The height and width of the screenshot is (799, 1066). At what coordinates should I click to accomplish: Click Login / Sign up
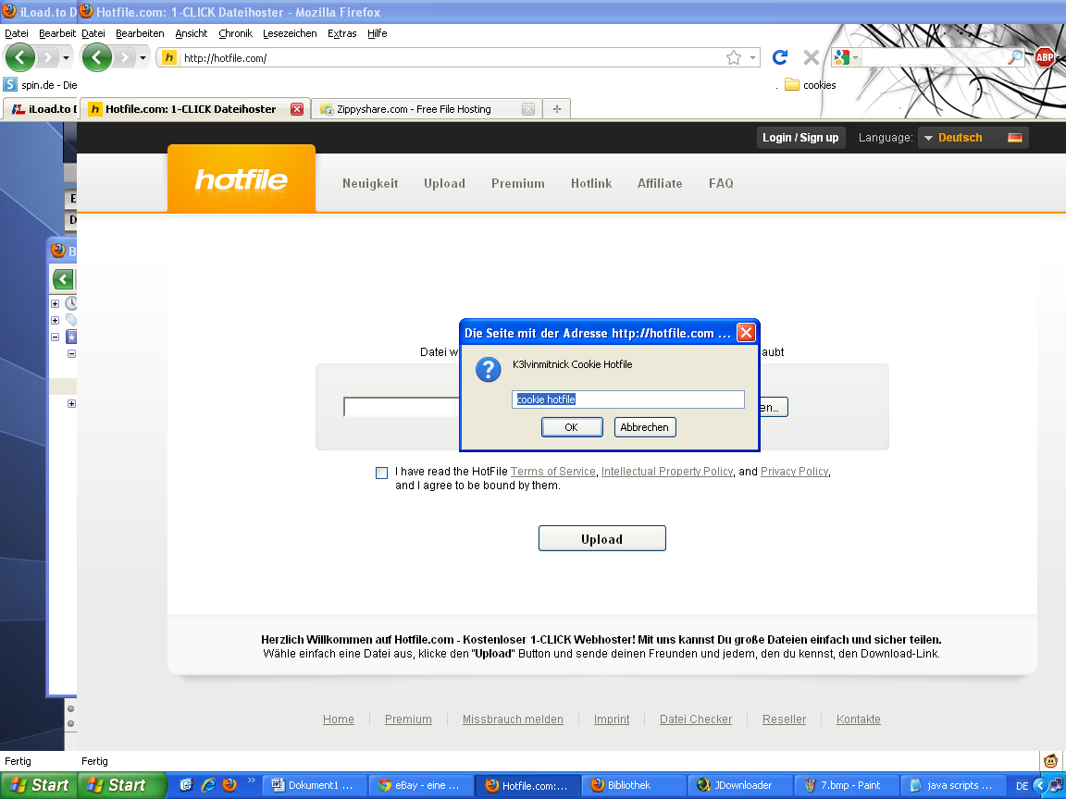tap(800, 137)
